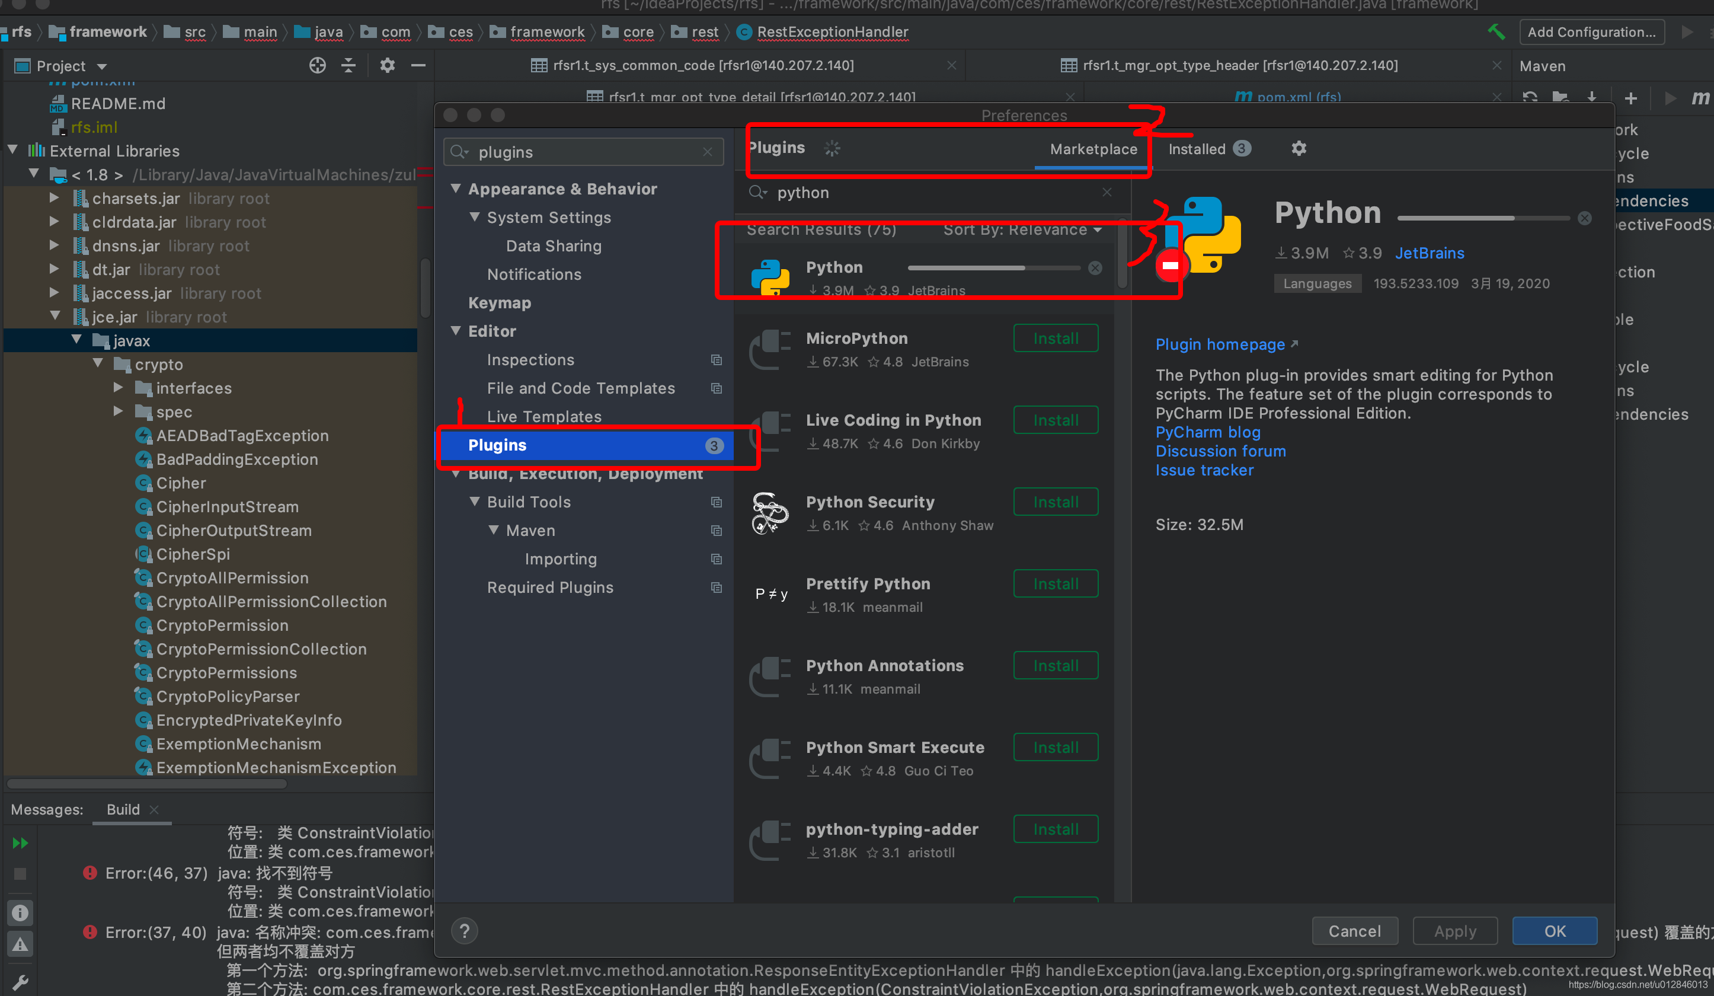The width and height of the screenshot is (1714, 996).
Task: Clear the plugins settings search field
Action: [x=708, y=152]
